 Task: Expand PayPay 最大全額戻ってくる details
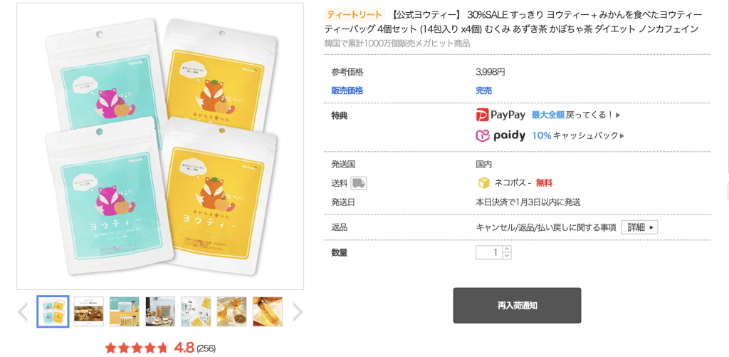pyautogui.click(x=576, y=115)
